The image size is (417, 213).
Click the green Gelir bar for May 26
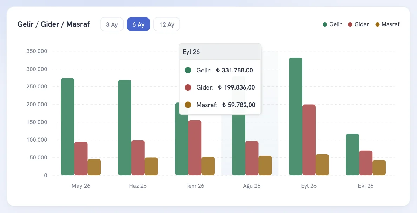(x=67, y=127)
